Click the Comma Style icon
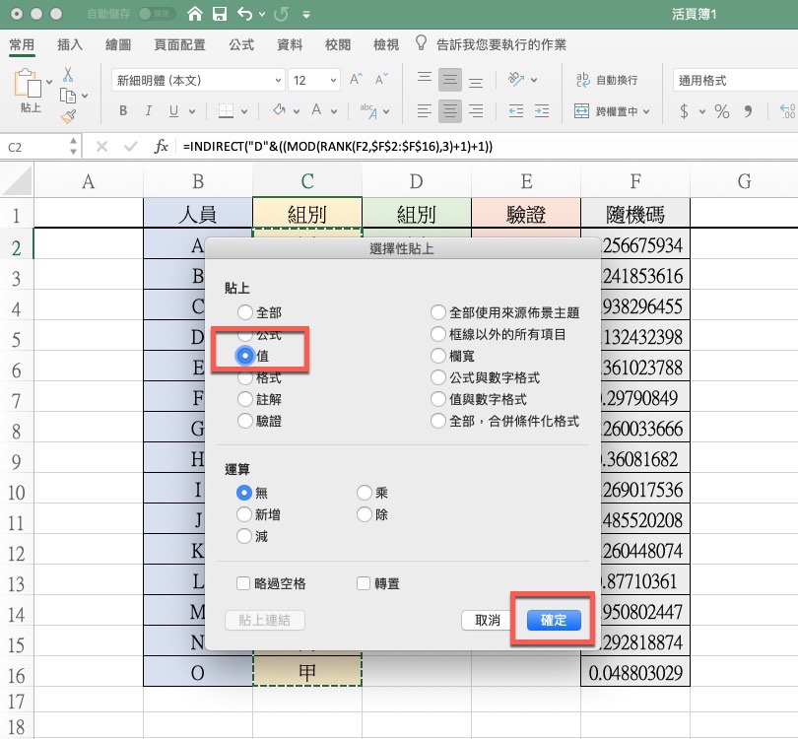The image size is (798, 739). pyautogui.click(x=748, y=111)
